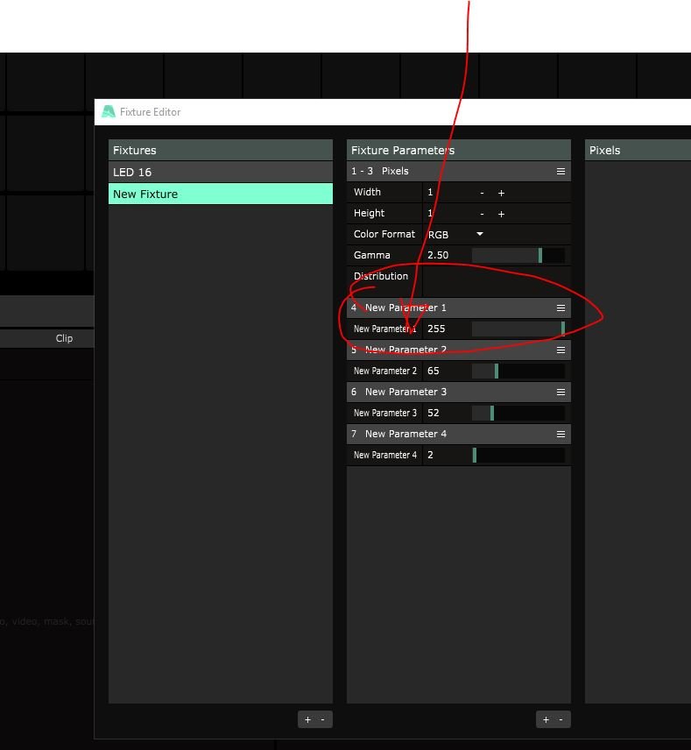Click the Fixture Editor logo icon

[x=109, y=112]
